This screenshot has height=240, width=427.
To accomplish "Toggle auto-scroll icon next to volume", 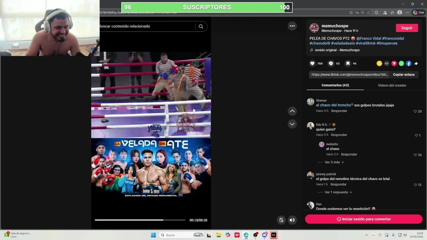I will click(x=281, y=220).
